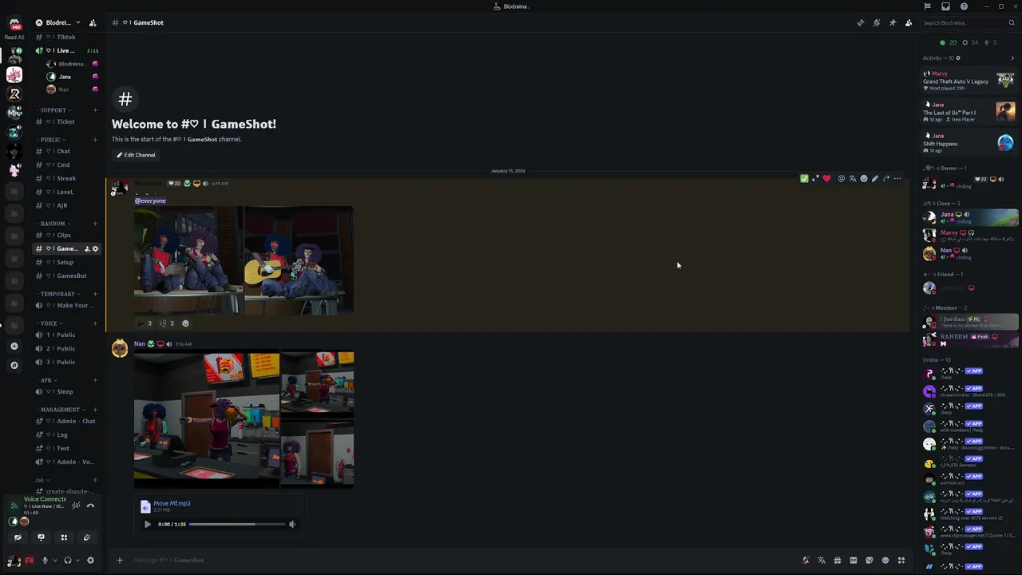Viewport: 1022px width, 575px height.
Task: Toggle the member list visibility
Action: pyautogui.click(x=909, y=22)
